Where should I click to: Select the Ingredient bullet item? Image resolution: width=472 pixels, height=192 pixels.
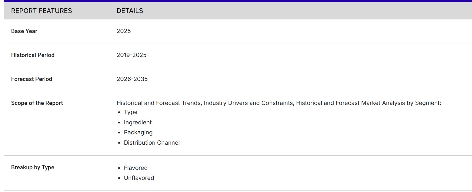[138, 123]
